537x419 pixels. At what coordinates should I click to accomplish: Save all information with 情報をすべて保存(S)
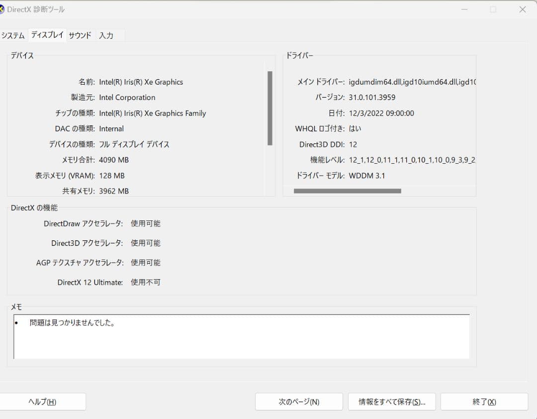point(391,402)
